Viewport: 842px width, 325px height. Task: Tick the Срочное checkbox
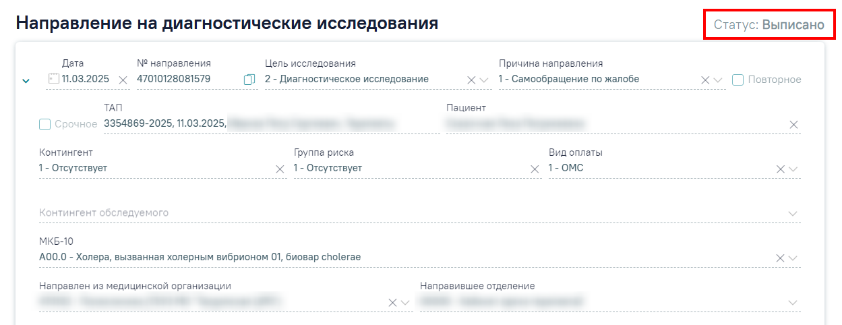coord(44,124)
